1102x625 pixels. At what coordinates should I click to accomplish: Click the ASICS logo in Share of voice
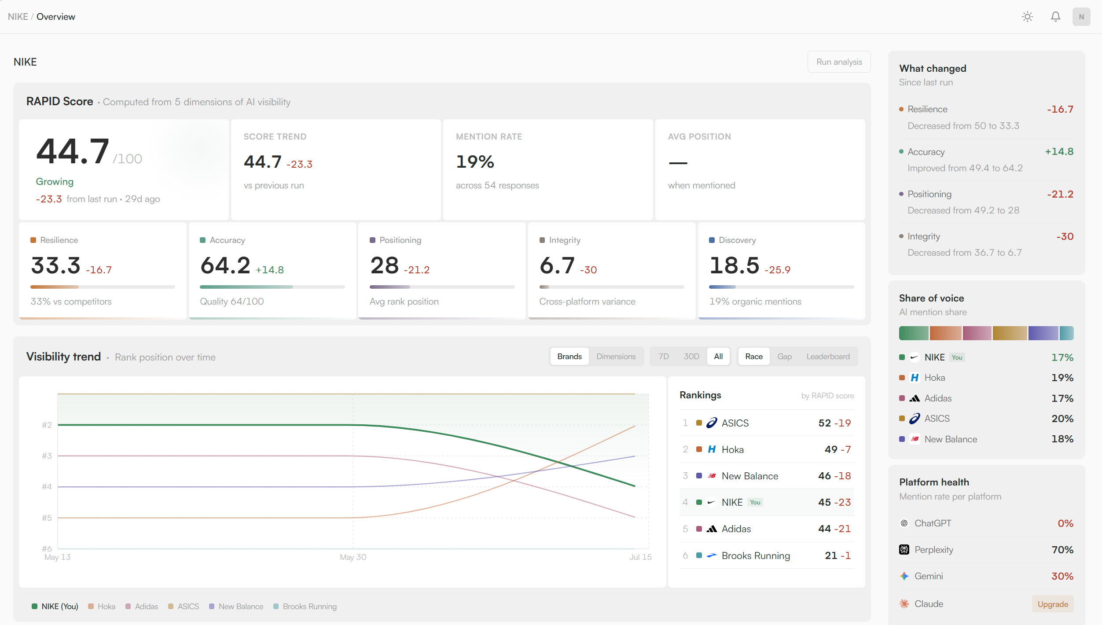coord(915,419)
